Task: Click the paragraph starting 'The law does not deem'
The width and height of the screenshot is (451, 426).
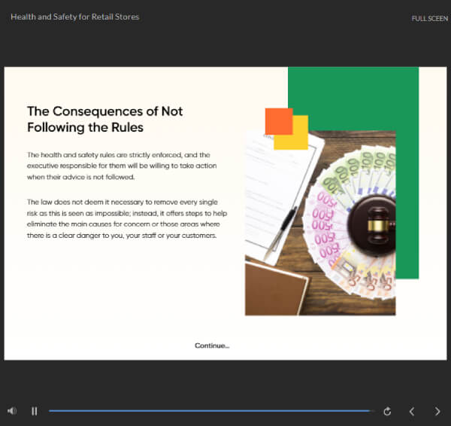Action: click(x=127, y=218)
